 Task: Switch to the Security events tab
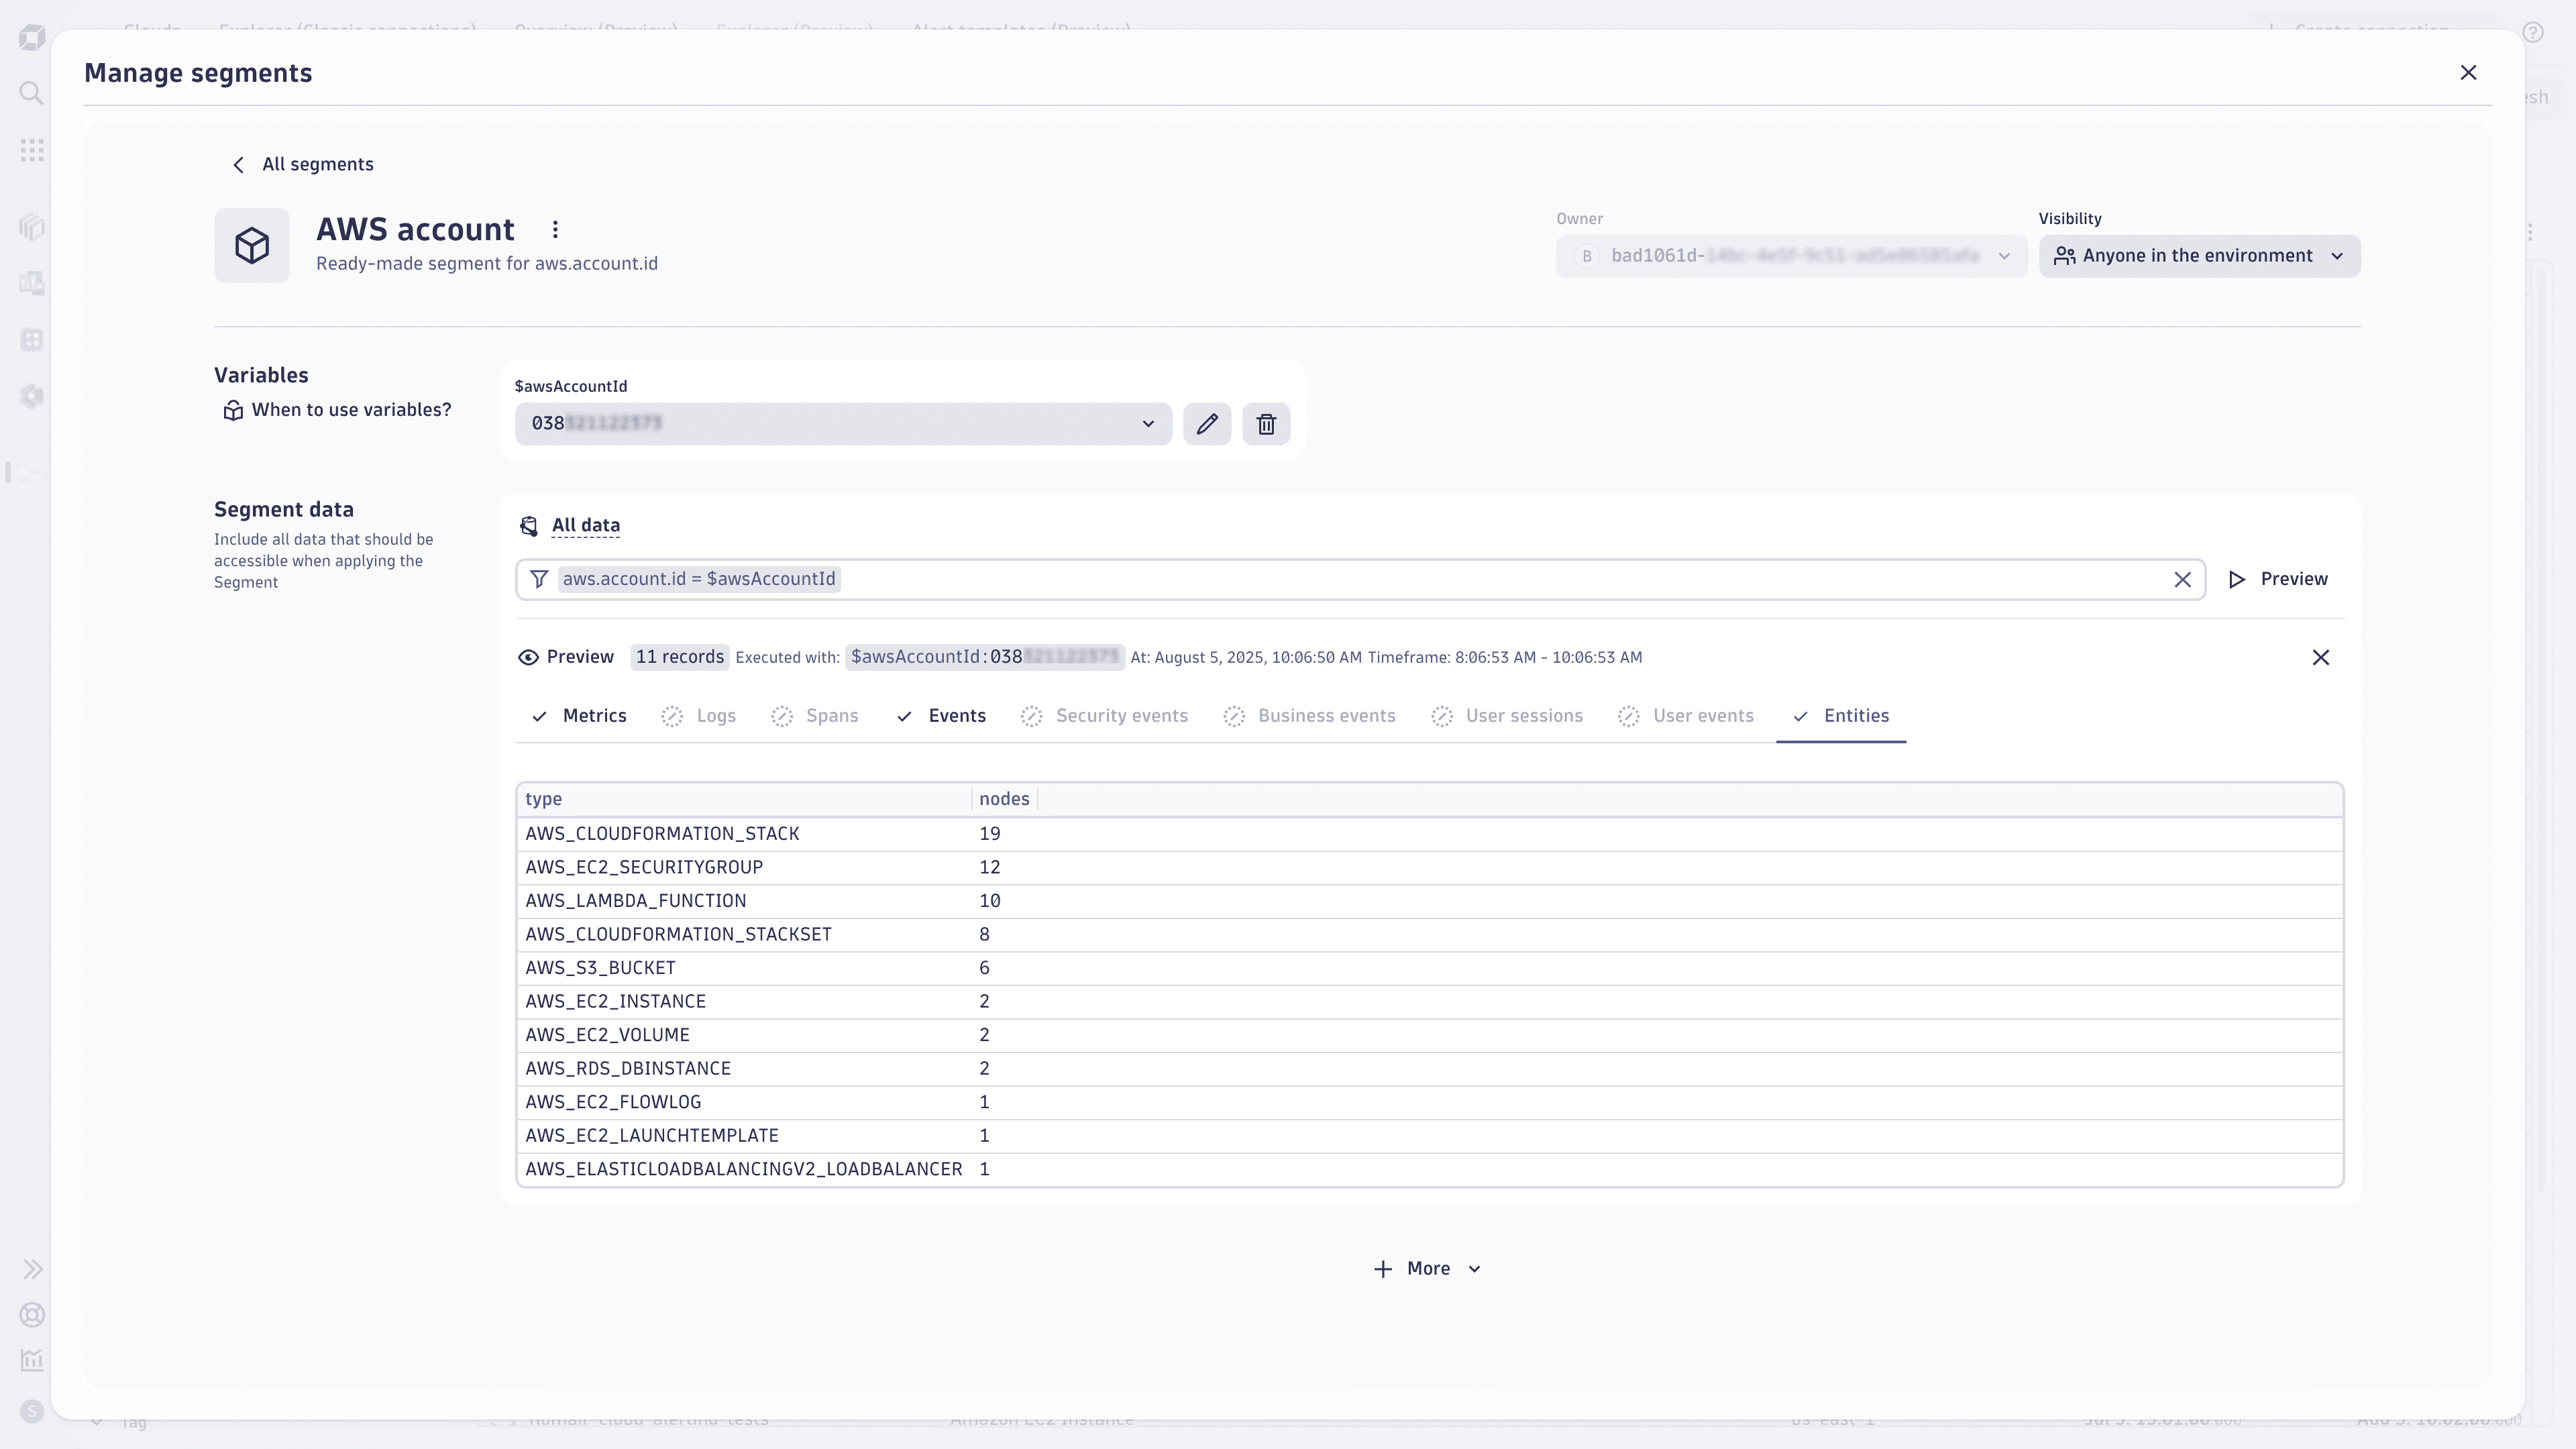[1104, 716]
